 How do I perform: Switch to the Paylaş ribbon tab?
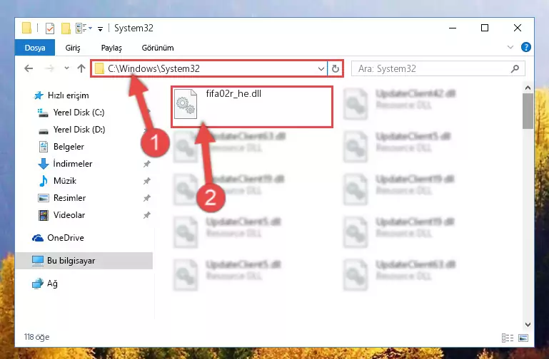[x=111, y=48]
